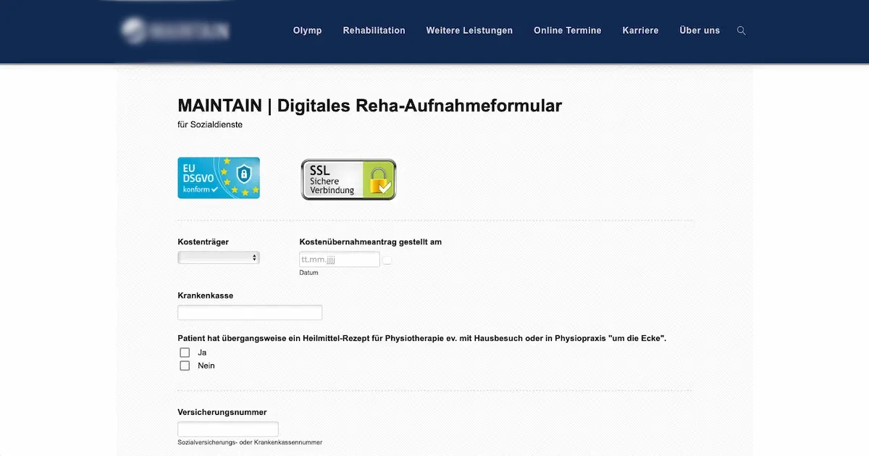
Task: Click the Kostenträger field label
Action: click(203, 242)
